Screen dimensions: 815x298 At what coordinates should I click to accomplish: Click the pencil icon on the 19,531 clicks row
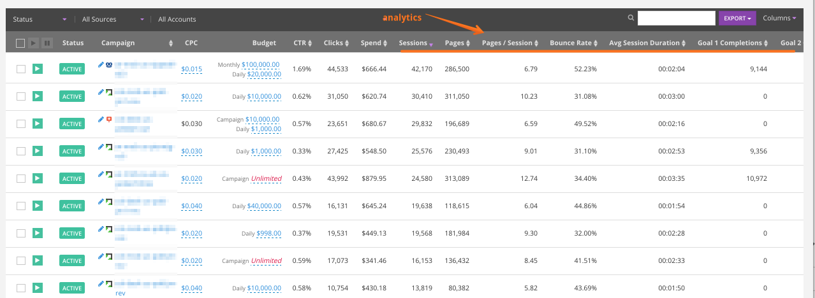101,229
